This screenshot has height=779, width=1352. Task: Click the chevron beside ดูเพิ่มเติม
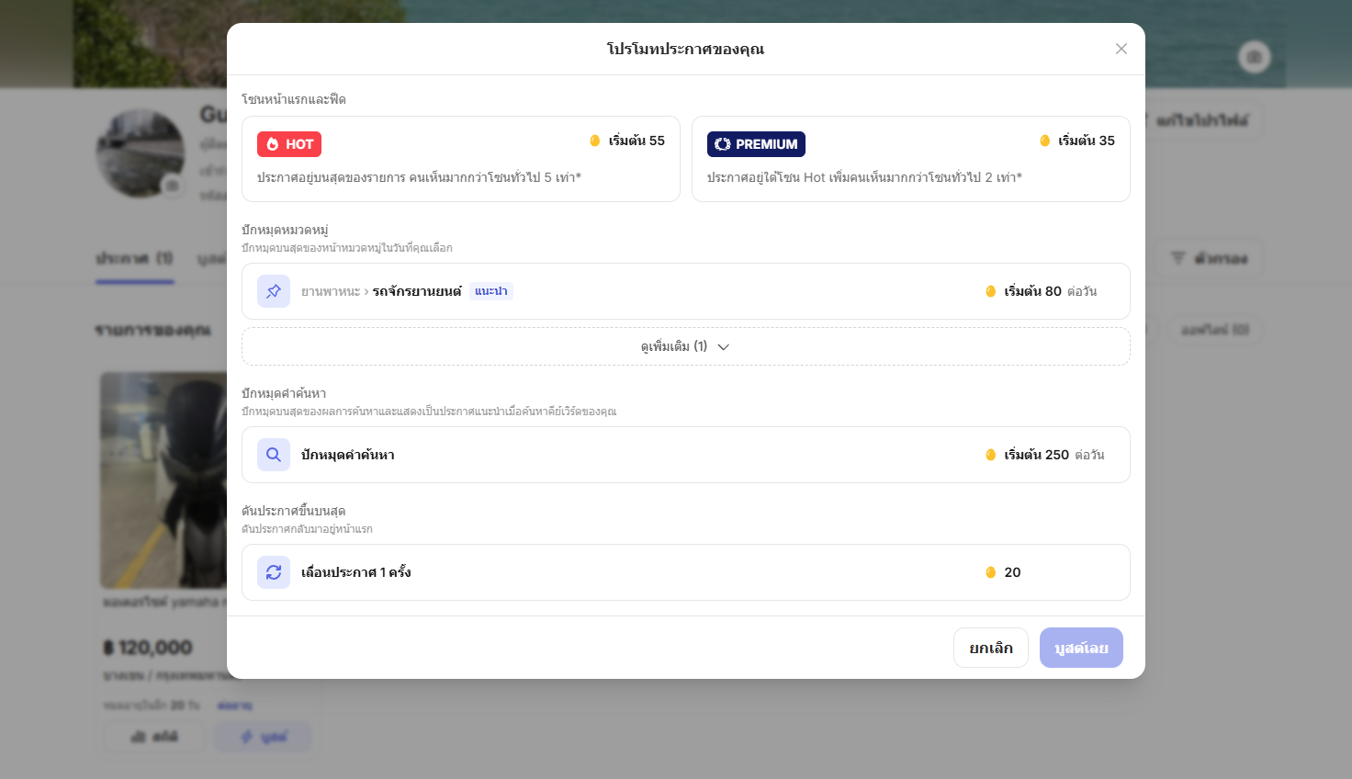[723, 347]
